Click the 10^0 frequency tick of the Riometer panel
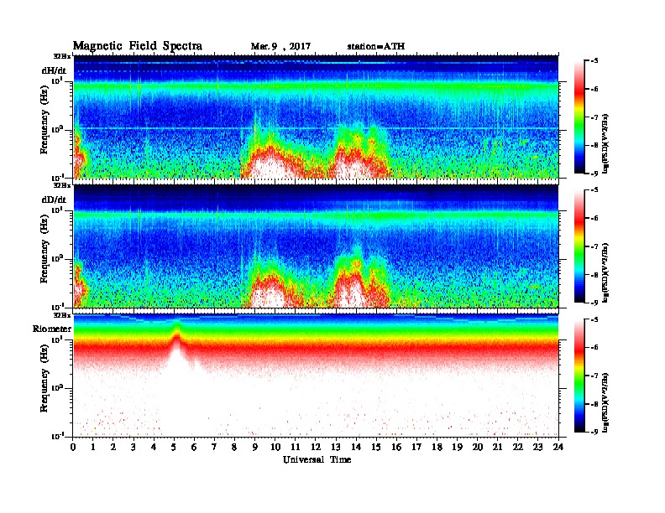Screen dimensions: 665x513 point(57,388)
